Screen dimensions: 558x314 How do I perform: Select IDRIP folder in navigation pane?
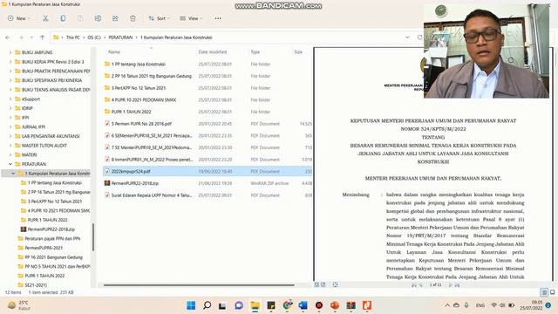[27, 108]
